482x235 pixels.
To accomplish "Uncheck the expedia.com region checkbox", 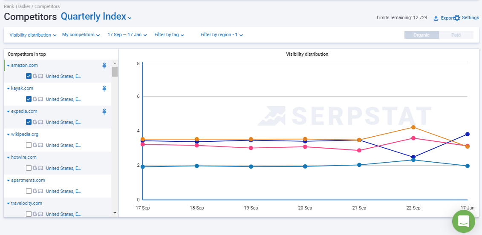I will (x=29, y=122).
